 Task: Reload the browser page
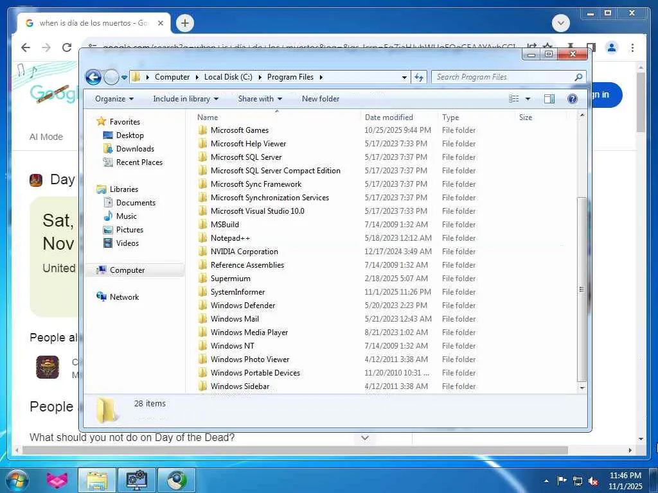[67, 48]
